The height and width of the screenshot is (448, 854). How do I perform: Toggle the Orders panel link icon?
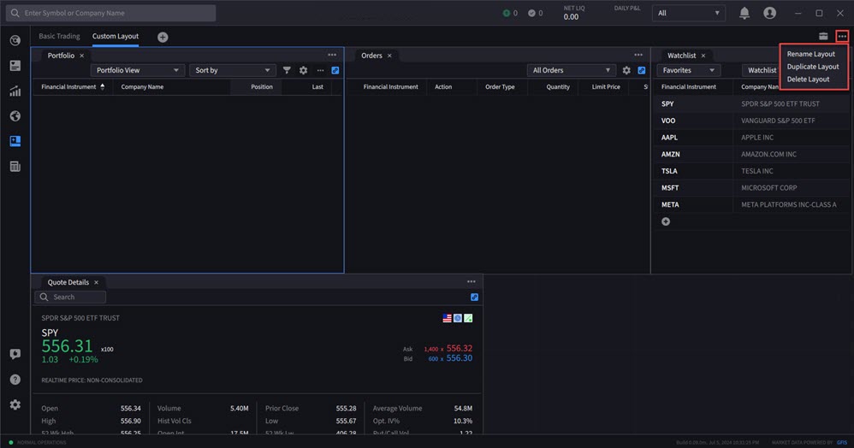tap(642, 70)
